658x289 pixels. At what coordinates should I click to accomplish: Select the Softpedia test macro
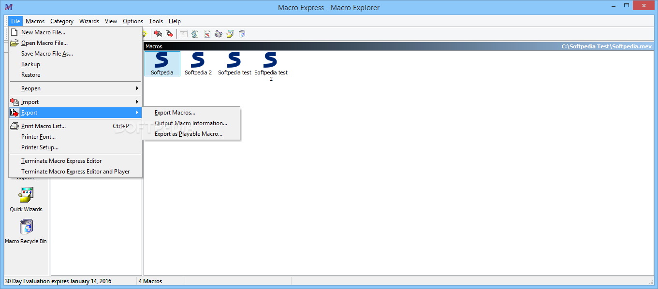click(x=234, y=64)
